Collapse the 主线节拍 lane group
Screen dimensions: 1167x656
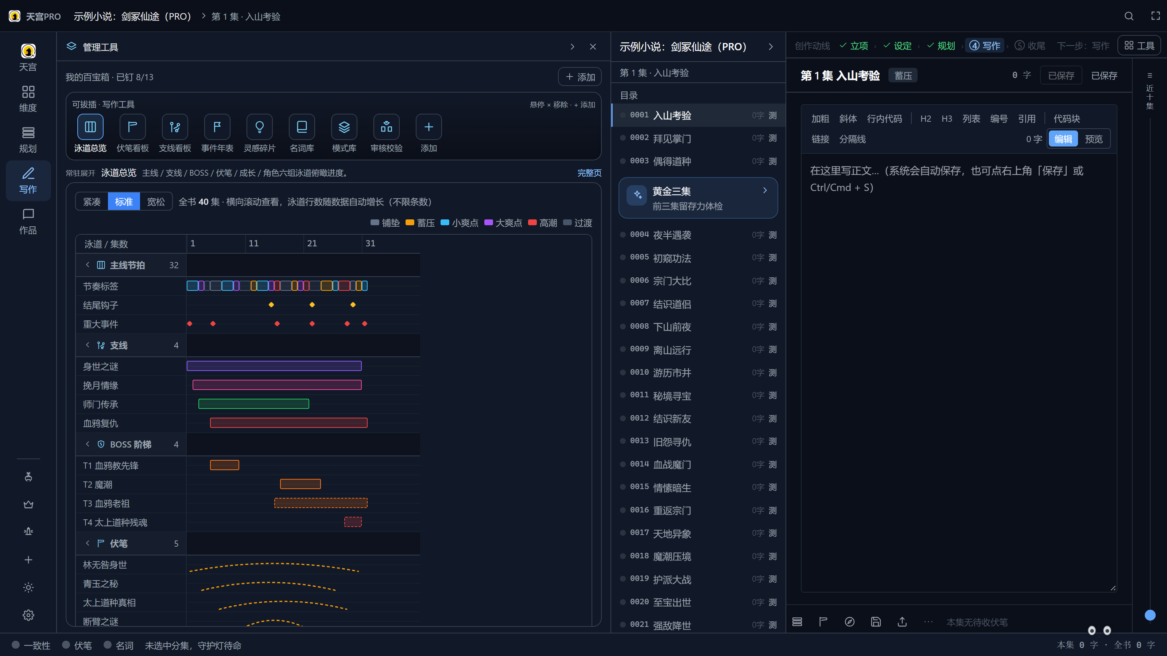click(88, 265)
